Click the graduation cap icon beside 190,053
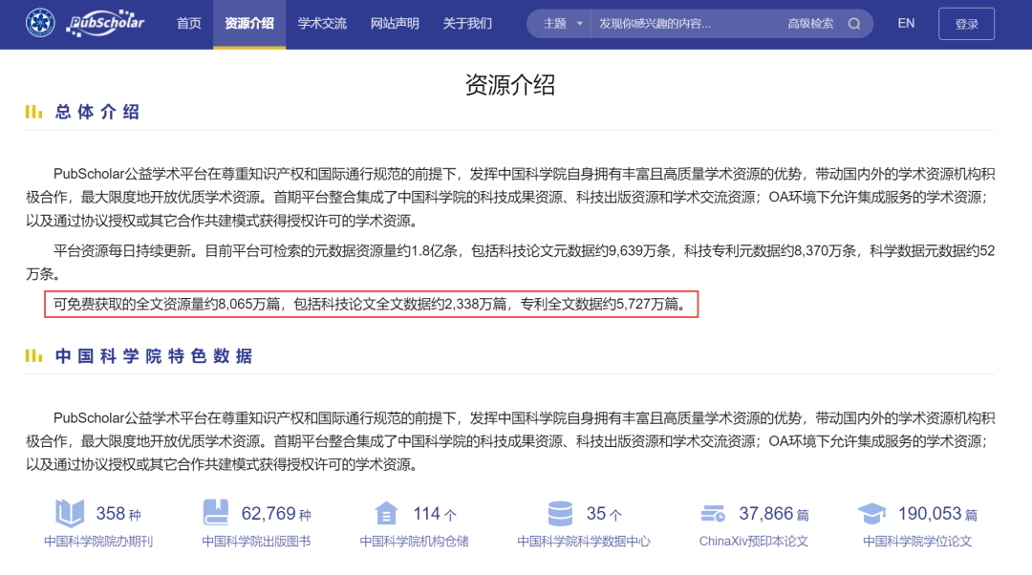 (x=872, y=513)
